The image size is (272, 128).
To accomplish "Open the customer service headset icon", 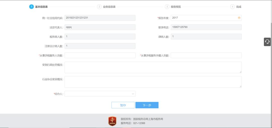I will coord(267,42).
